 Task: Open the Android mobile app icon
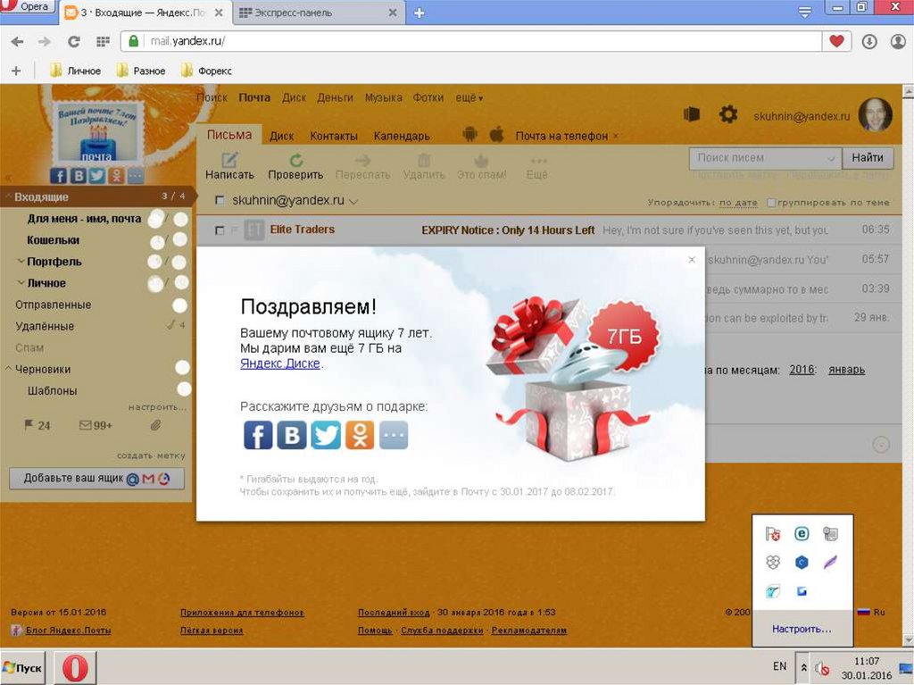tap(469, 135)
